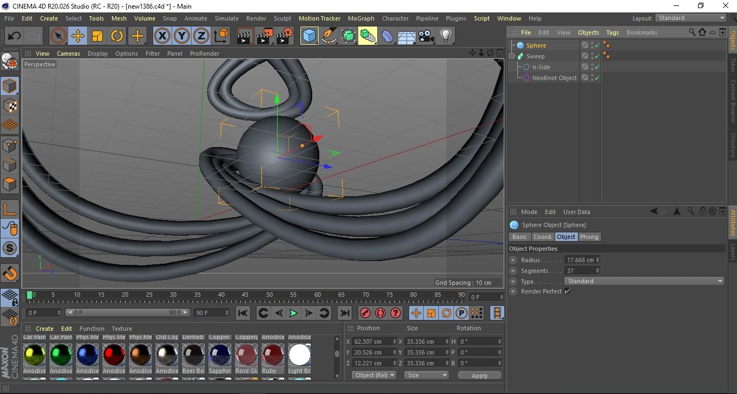The image size is (737, 394).
Task: Activate the Rotate tool
Action: point(117,36)
